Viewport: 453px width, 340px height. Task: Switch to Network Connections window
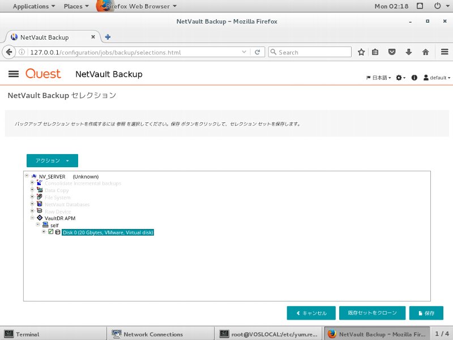coord(161,334)
